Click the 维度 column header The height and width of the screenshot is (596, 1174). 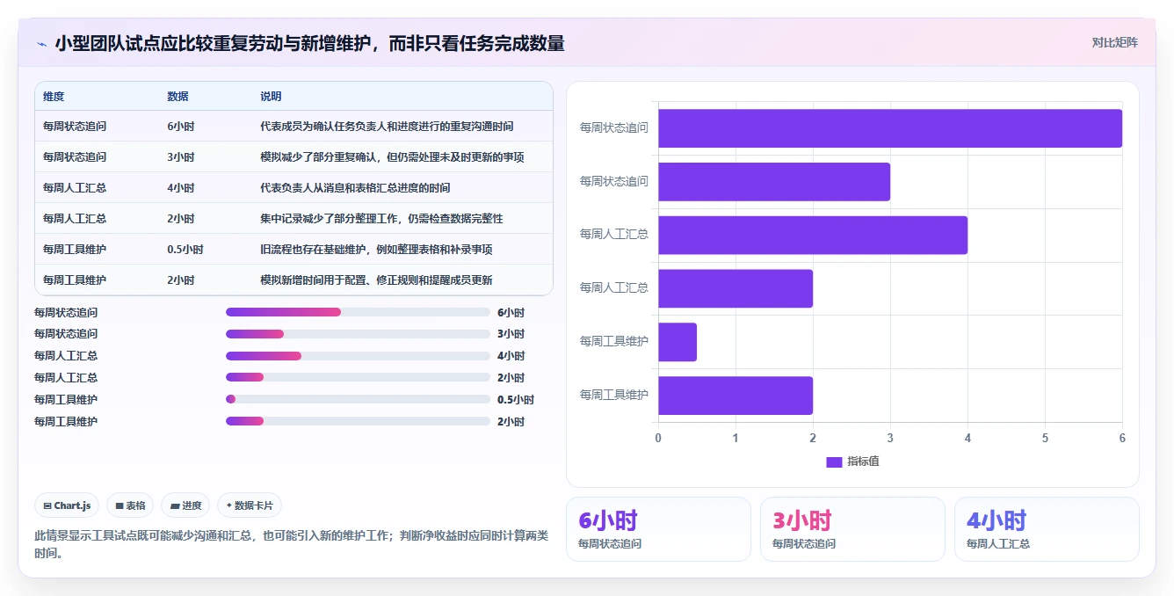tap(54, 97)
